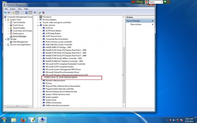Open the Help menu
Viewport: 197px width, 123px height.
(x=26, y=9)
